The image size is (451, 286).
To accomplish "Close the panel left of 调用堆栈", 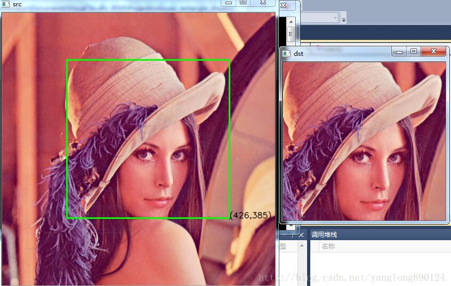I will pos(301,235).
